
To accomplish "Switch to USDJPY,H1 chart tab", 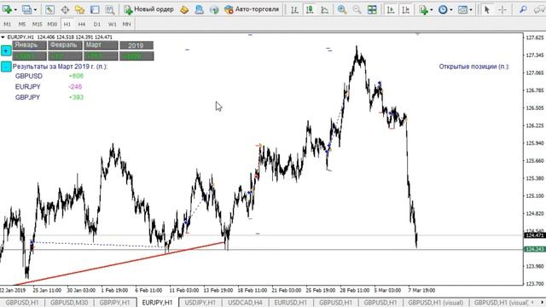I will point(200,303).
